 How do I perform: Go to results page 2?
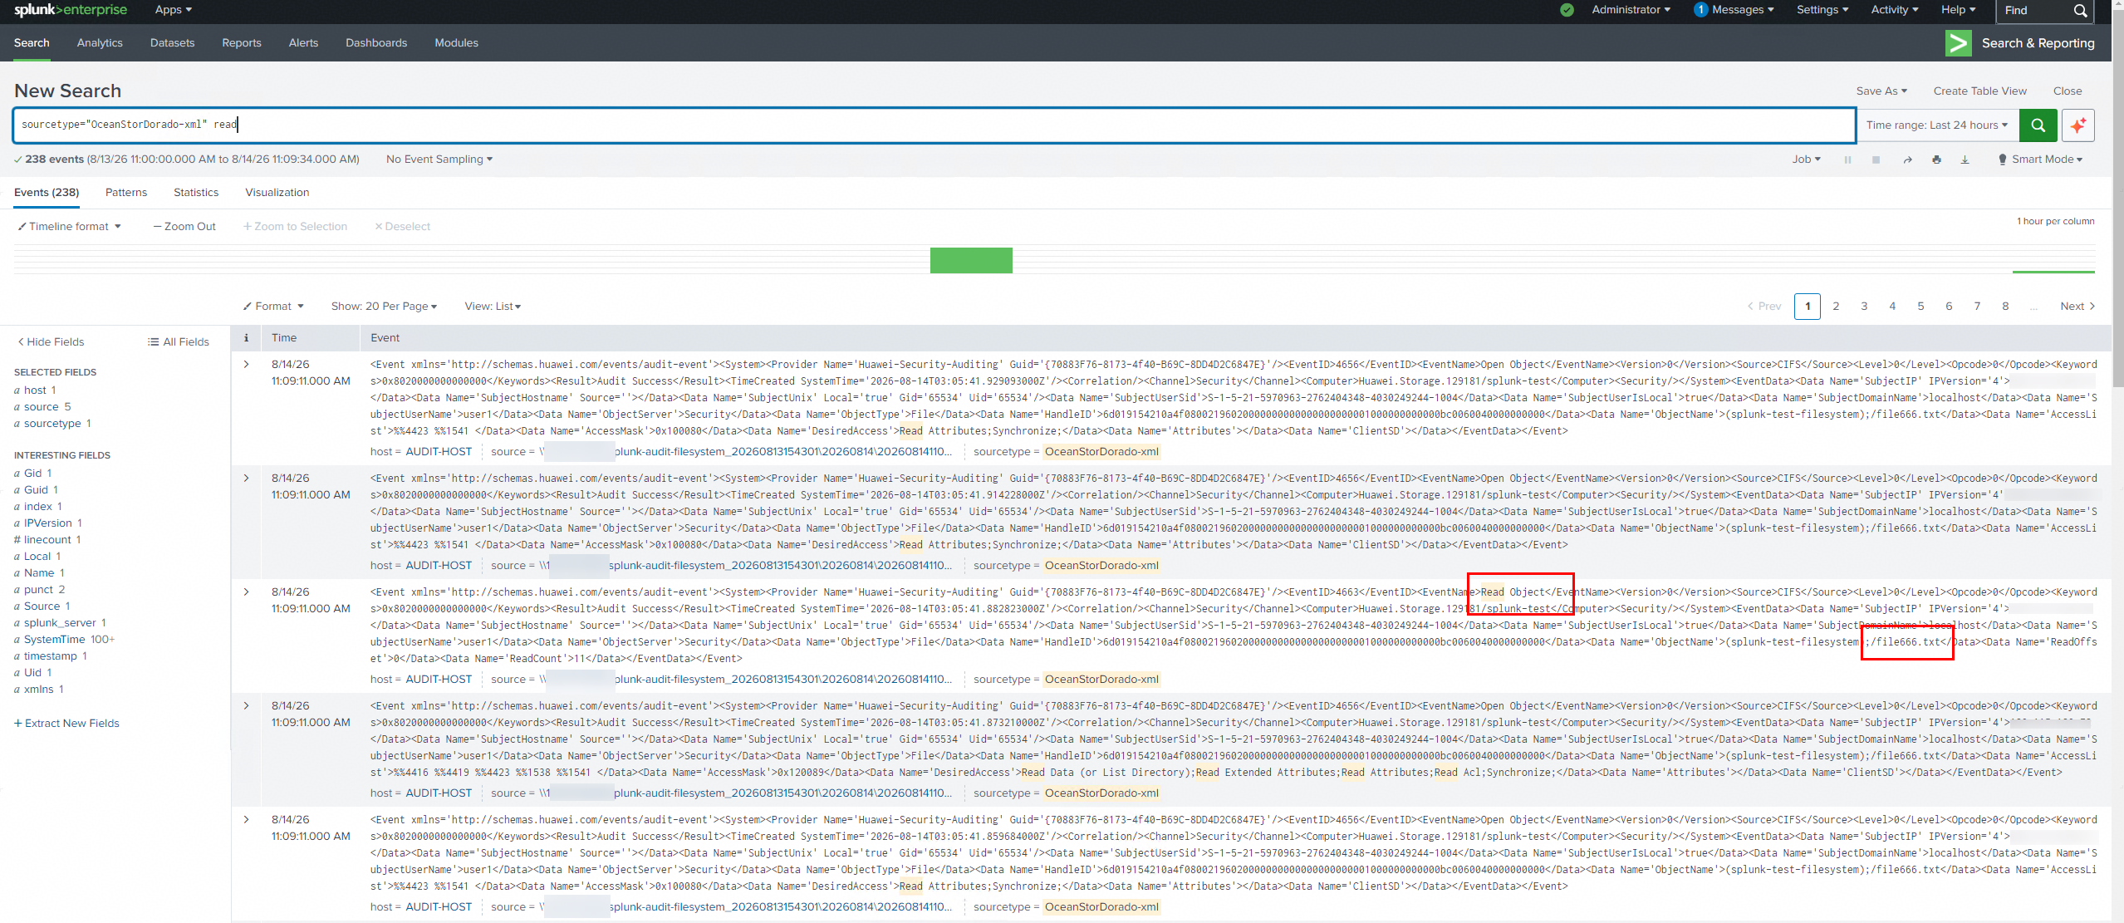[x=1836, y=307]
